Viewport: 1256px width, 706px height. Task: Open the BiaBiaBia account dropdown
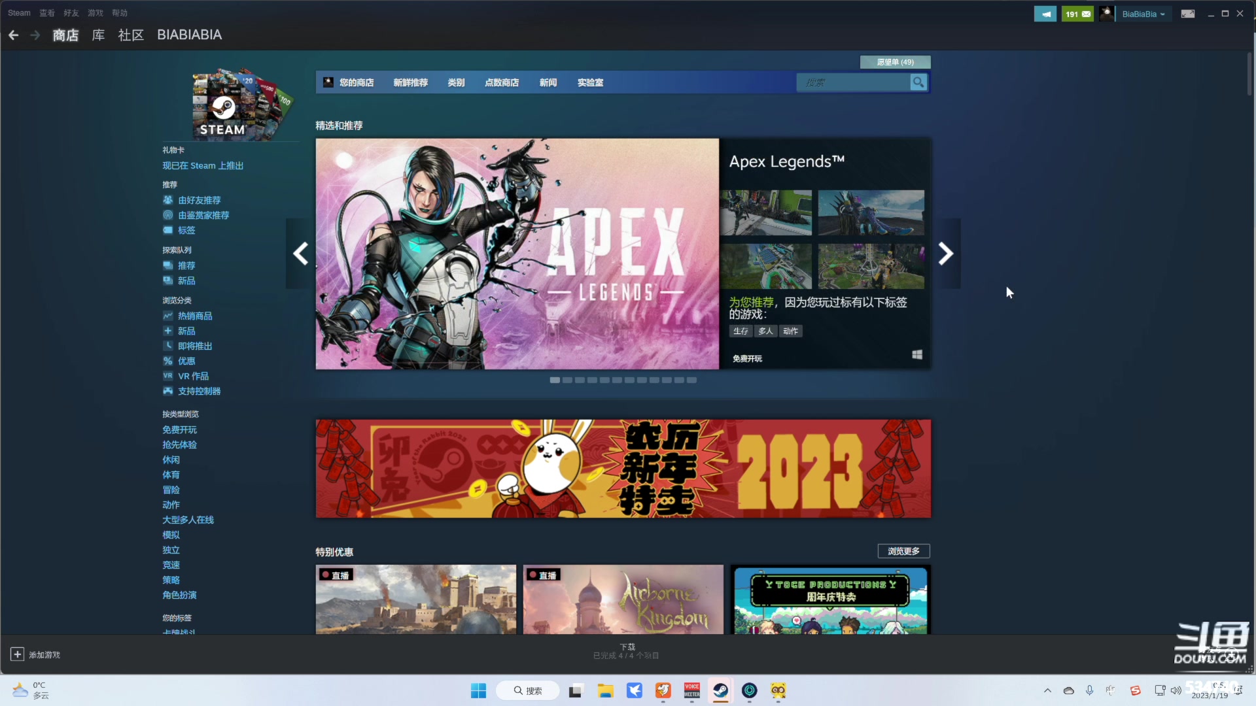click(x=1143, y=14)
